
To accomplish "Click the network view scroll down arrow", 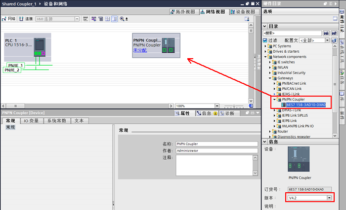I will click(251, 101).
